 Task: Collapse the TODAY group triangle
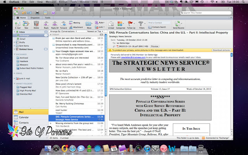pyautogui.click(x=51, y=34)
